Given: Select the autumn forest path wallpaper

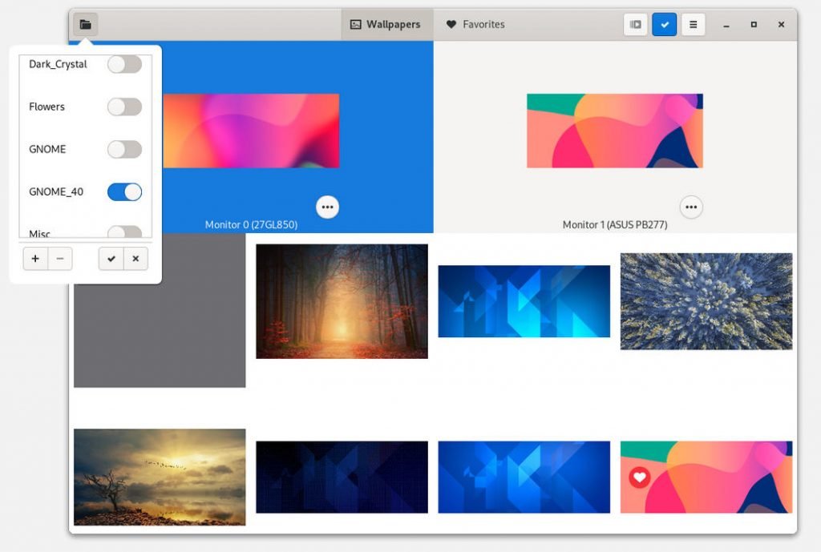Looking at the screenshot, I should pos(342,301).
